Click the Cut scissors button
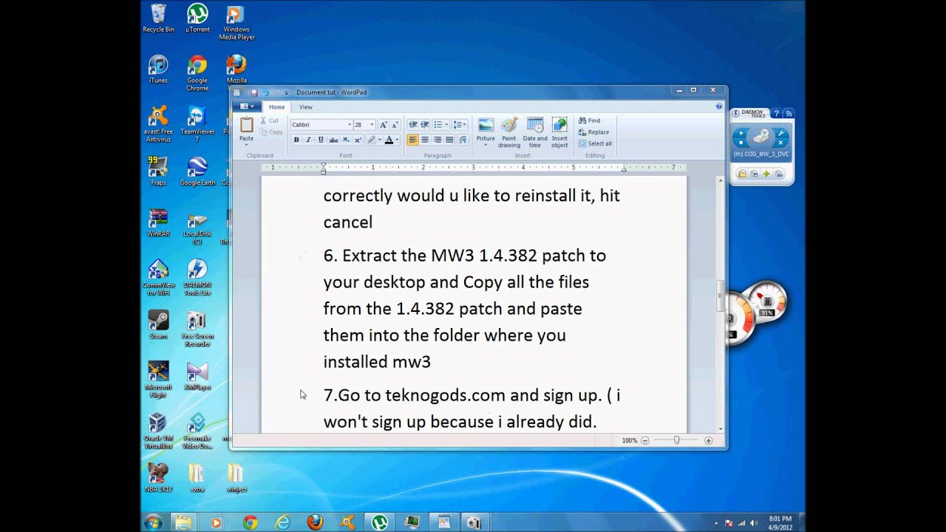This screenshot has width=946, height=532. click(x=269, y=120)
